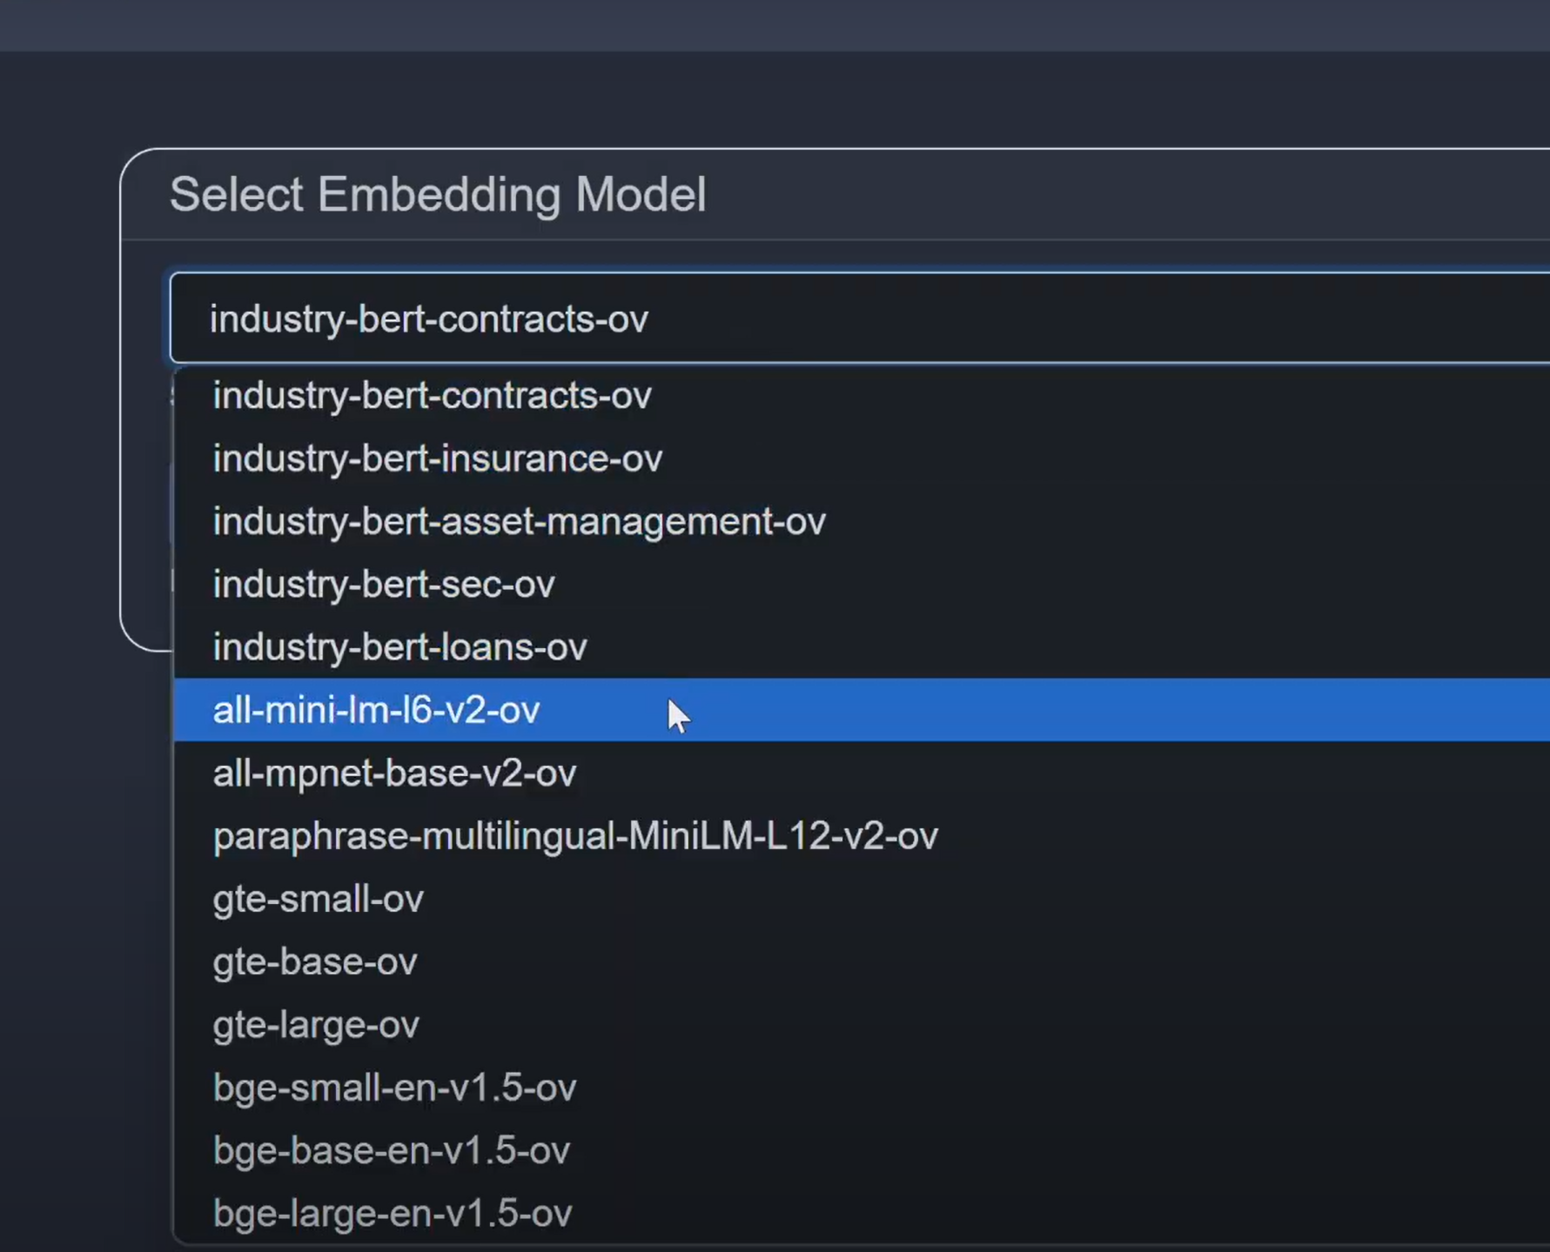Viewport: 1550px width, 1252px height.
Task: Pick the gte-large-ov embedding model
Action: 316,1025
